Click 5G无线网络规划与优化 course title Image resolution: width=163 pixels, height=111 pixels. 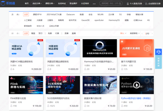click(58, 98)
